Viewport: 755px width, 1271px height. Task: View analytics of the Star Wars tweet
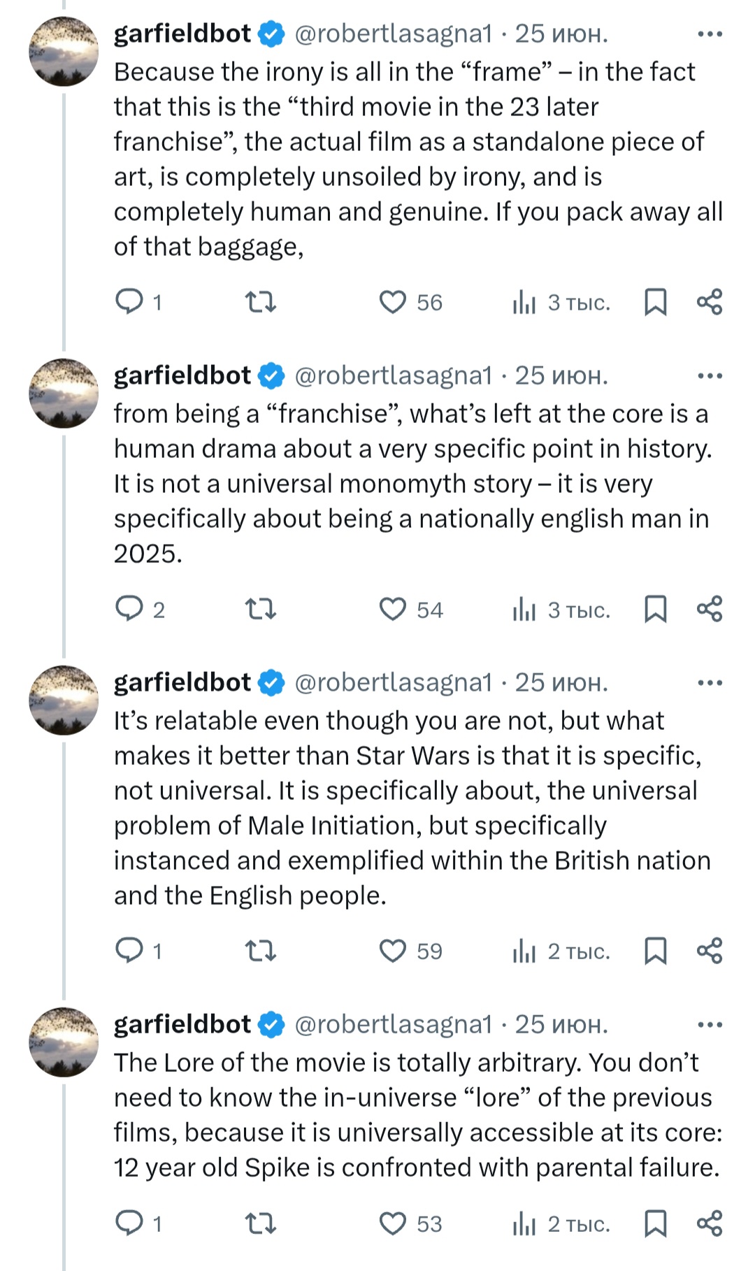(524, 951)
